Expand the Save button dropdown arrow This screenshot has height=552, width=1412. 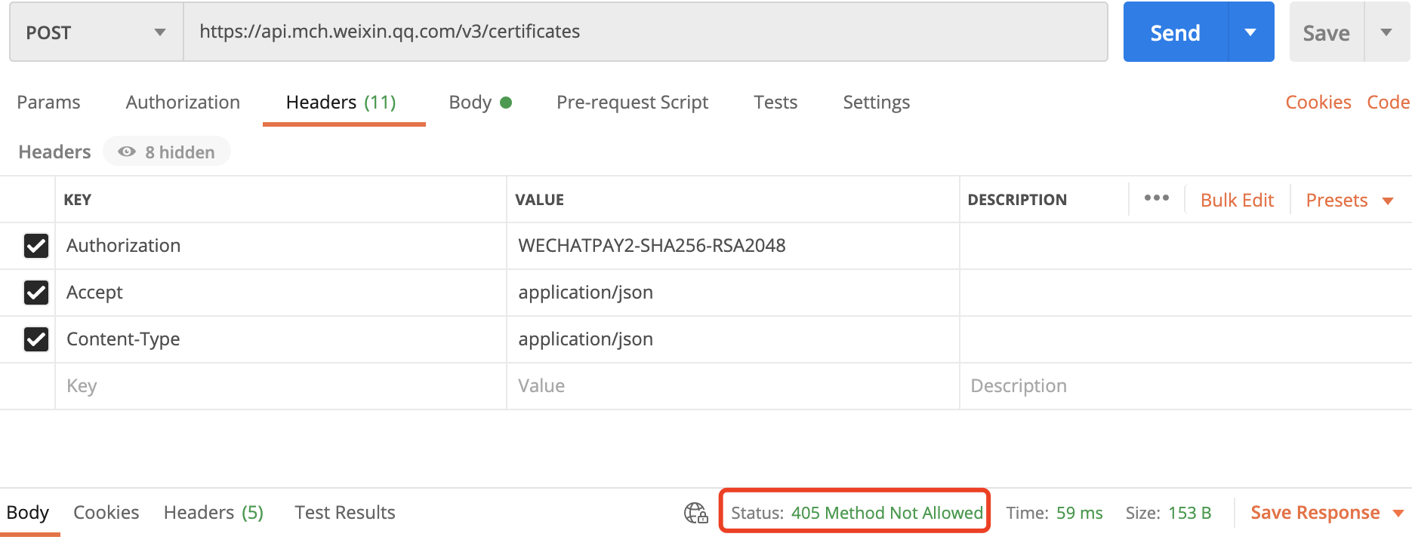1386,32
